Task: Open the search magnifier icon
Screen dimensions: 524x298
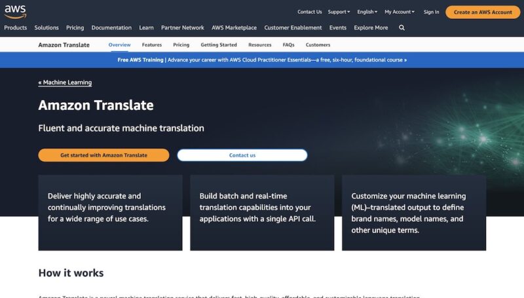Action: [402, 28]
